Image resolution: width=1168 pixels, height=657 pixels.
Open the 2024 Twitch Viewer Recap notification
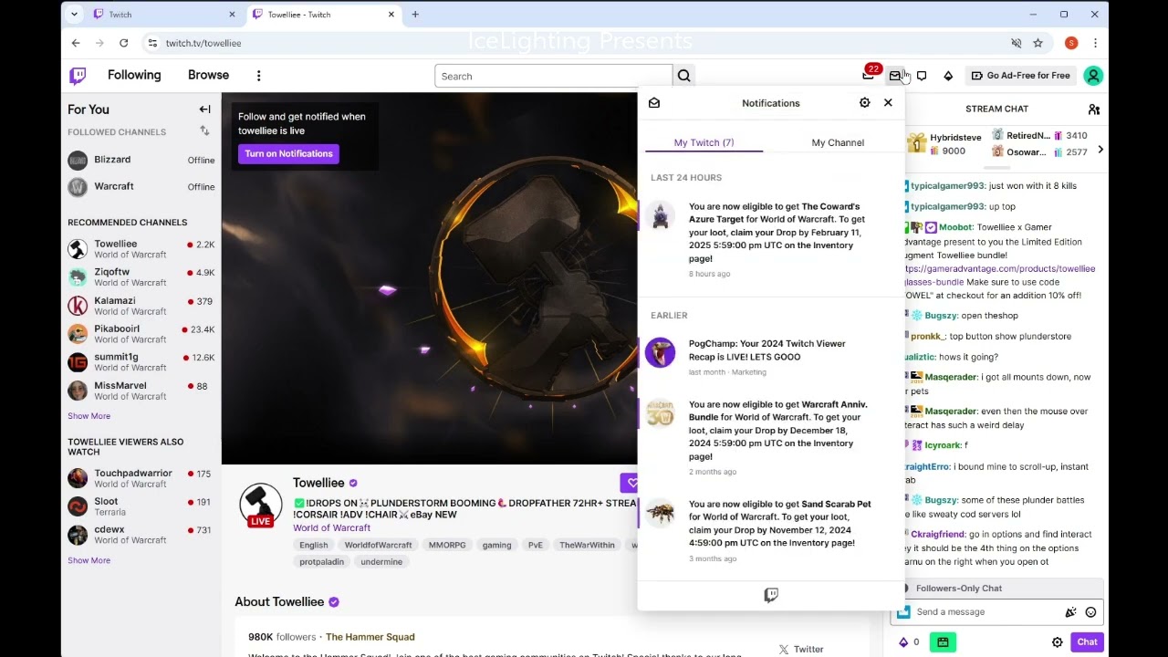tap(770, 358)
